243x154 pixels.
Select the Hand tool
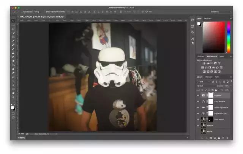[13, 93]
